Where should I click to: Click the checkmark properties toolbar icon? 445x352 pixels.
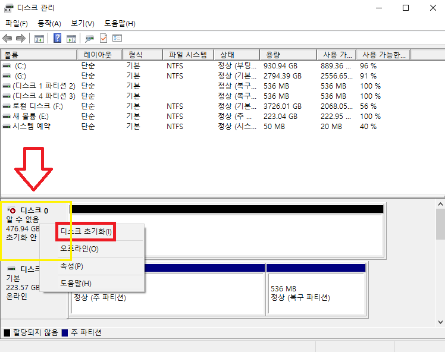tap(104, 38)
